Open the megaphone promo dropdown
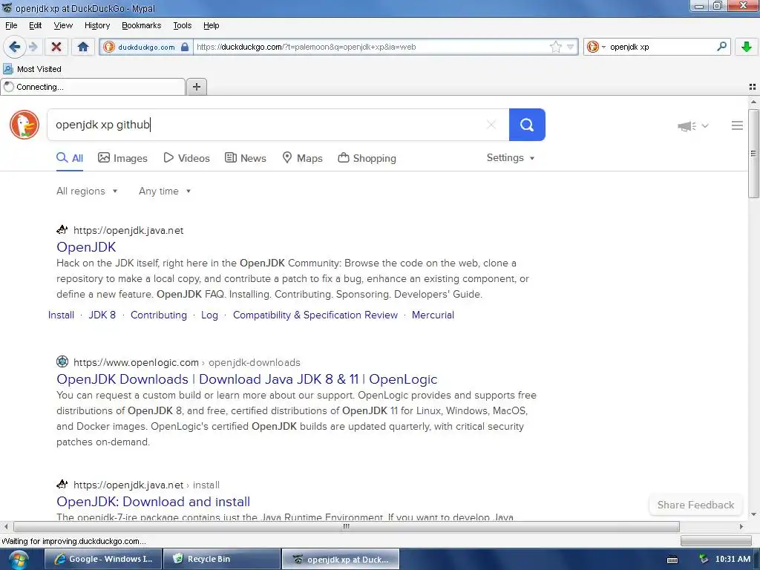 693,126
